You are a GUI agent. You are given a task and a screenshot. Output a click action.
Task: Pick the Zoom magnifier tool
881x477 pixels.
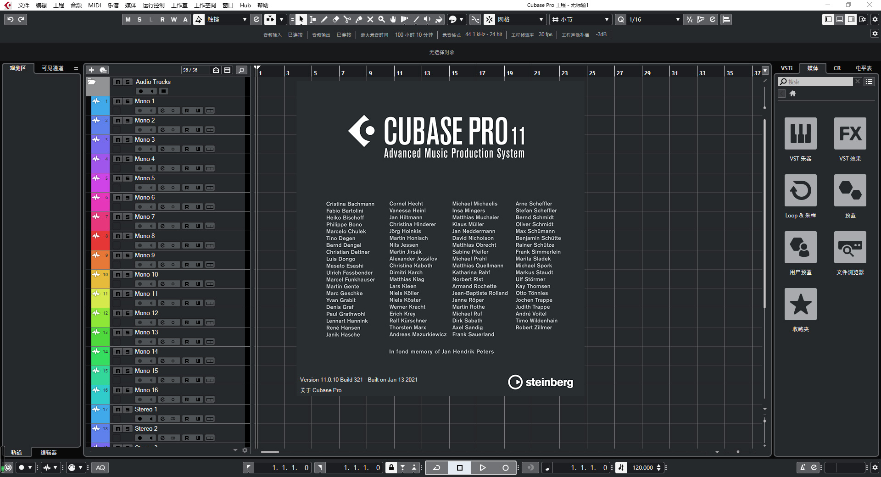tap(381, 19)
